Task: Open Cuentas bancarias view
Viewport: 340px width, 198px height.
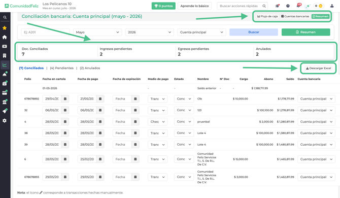Action: click(x=295, y=16)
